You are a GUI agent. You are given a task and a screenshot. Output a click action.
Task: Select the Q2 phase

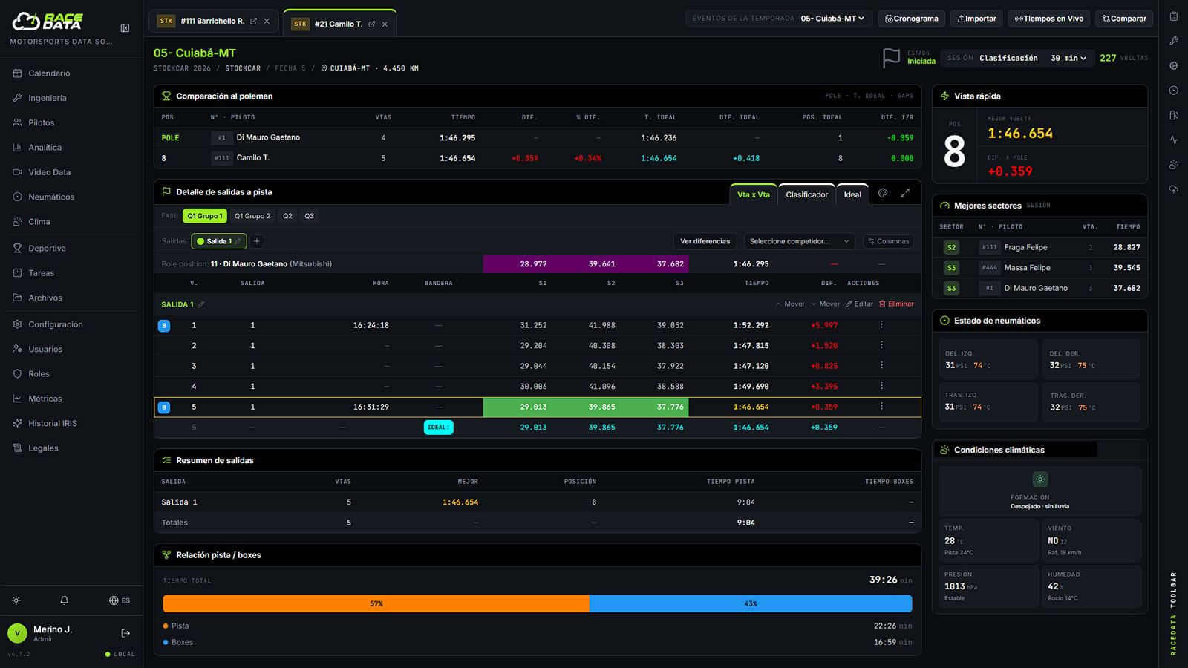click(x=287, y=216)
